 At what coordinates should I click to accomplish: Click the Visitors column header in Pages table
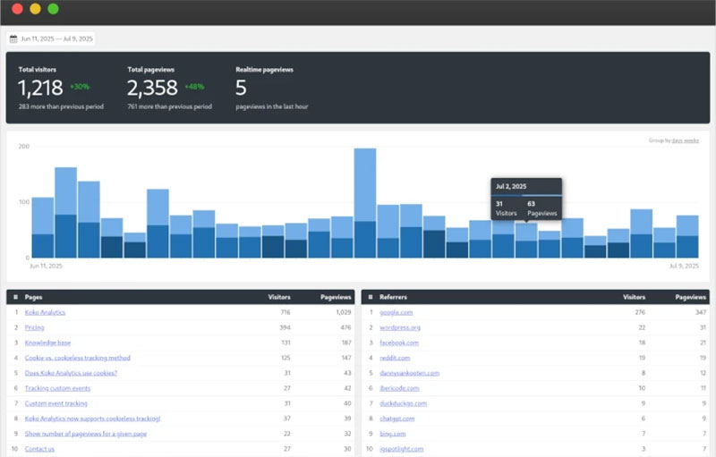[x=279, y=297]
